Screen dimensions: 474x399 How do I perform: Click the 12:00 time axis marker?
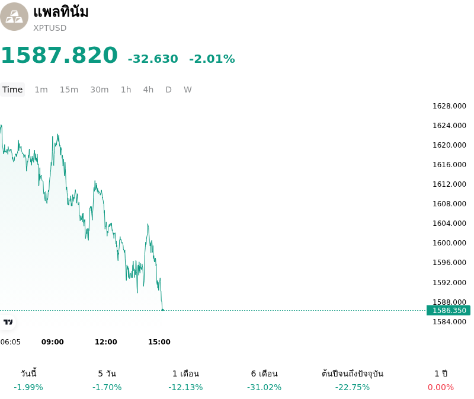click(x=106, y=342)
